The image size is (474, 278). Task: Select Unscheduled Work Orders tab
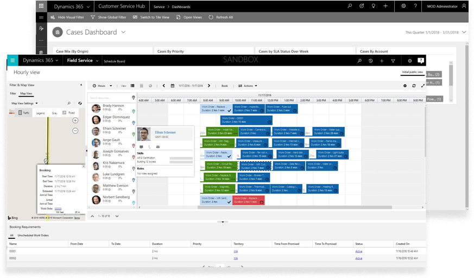33,236
